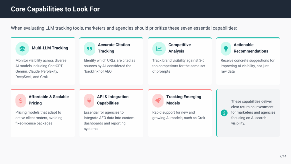Select the Multi-LLM Tracking heading

coord(50,48)
